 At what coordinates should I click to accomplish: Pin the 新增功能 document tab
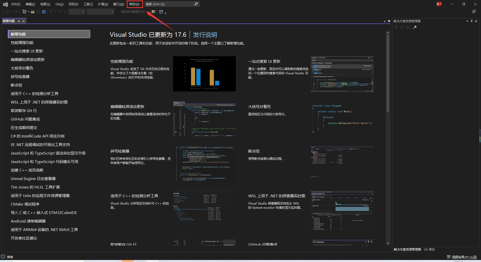pos(19,21)
